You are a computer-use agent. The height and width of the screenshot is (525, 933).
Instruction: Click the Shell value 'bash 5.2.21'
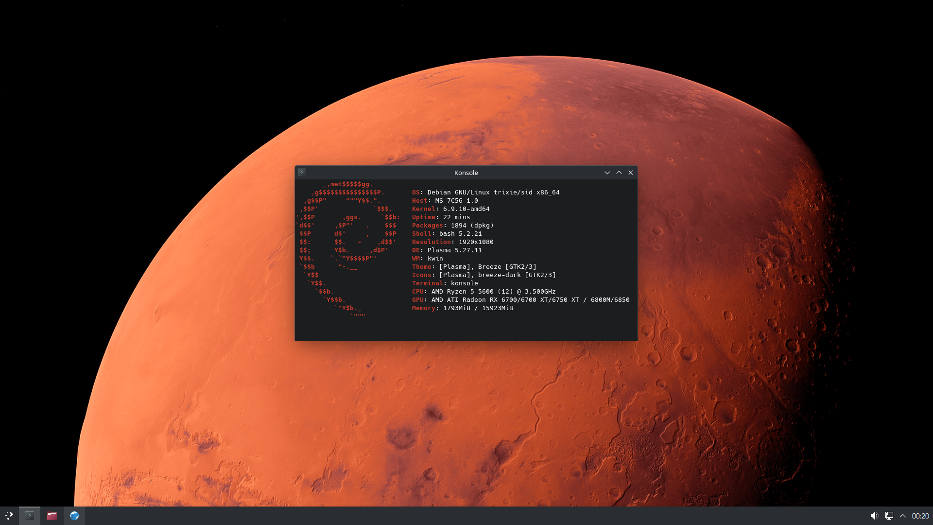pyautogui.click(x=460, y=234)
